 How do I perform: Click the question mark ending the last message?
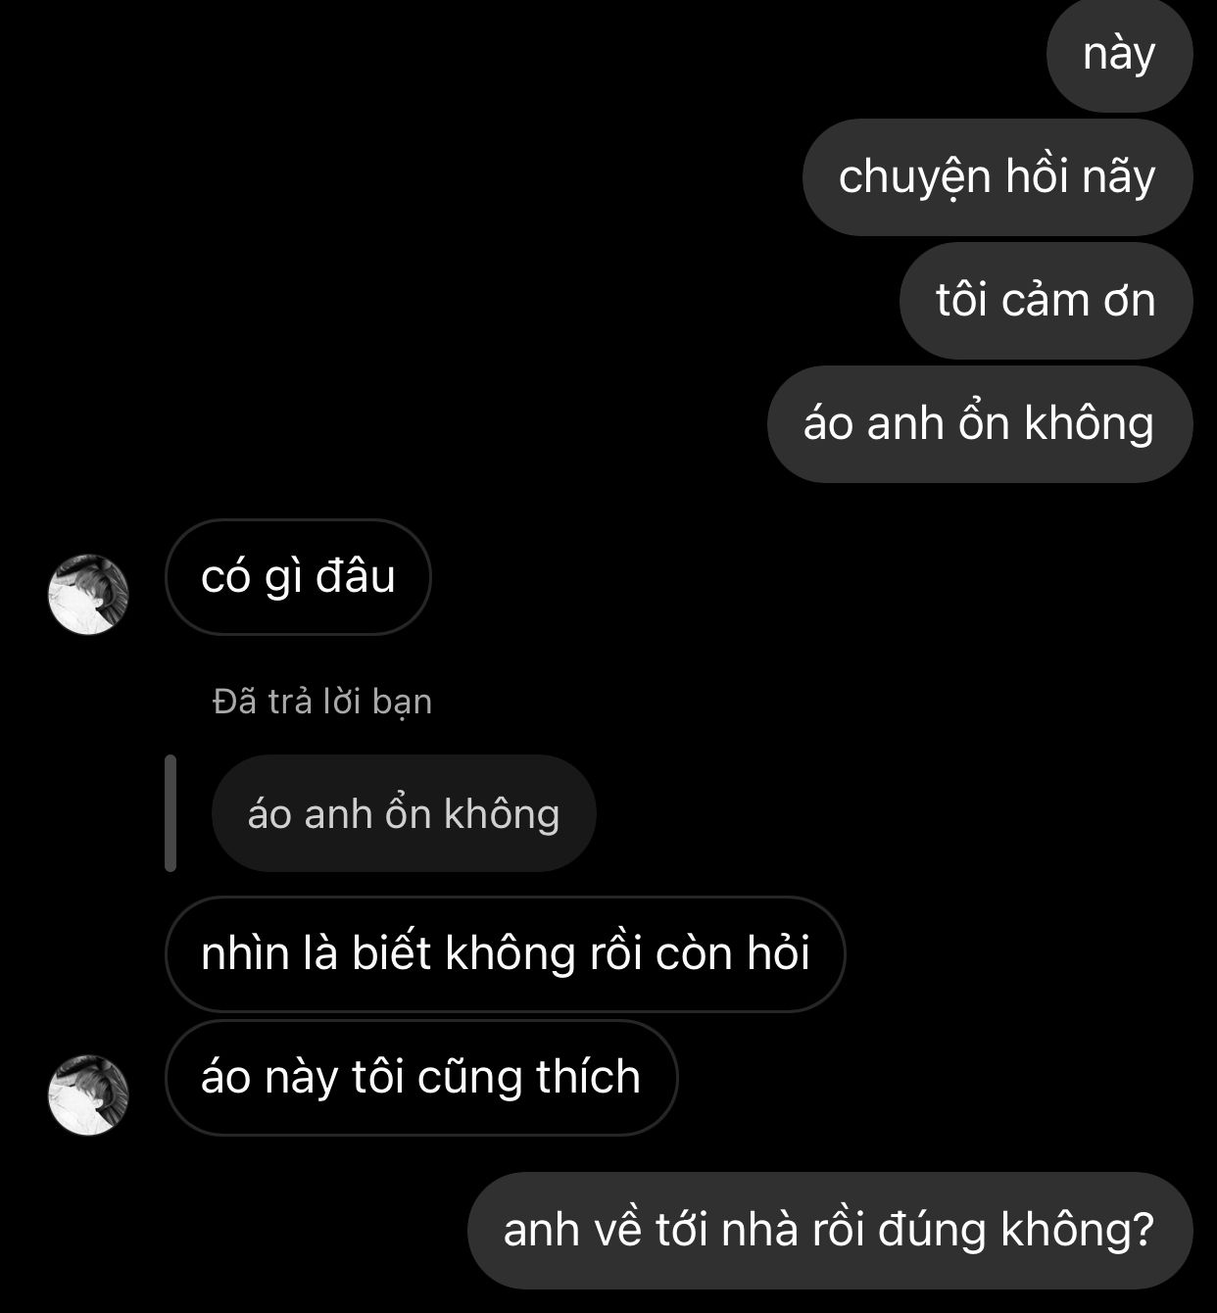(x=1143, y=1229)
